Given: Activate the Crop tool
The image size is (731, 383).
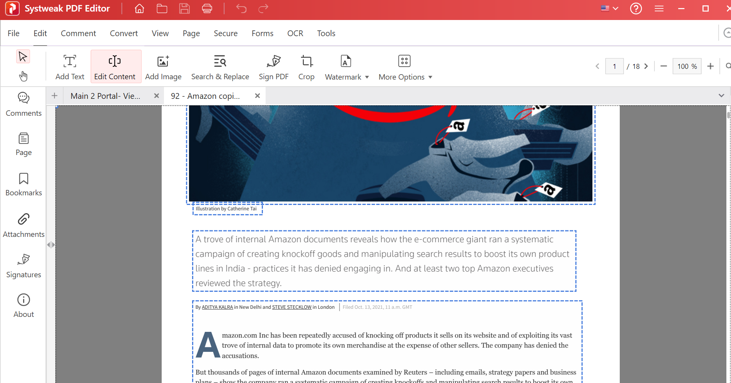Looking at the screenshot, I should pyautogui.click(x=306, y=67).
